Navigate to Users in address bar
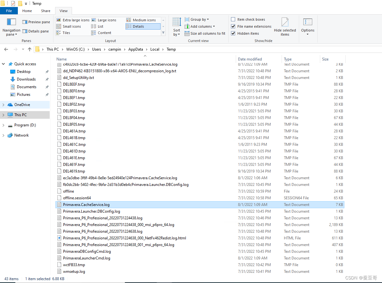 point(97,49)
